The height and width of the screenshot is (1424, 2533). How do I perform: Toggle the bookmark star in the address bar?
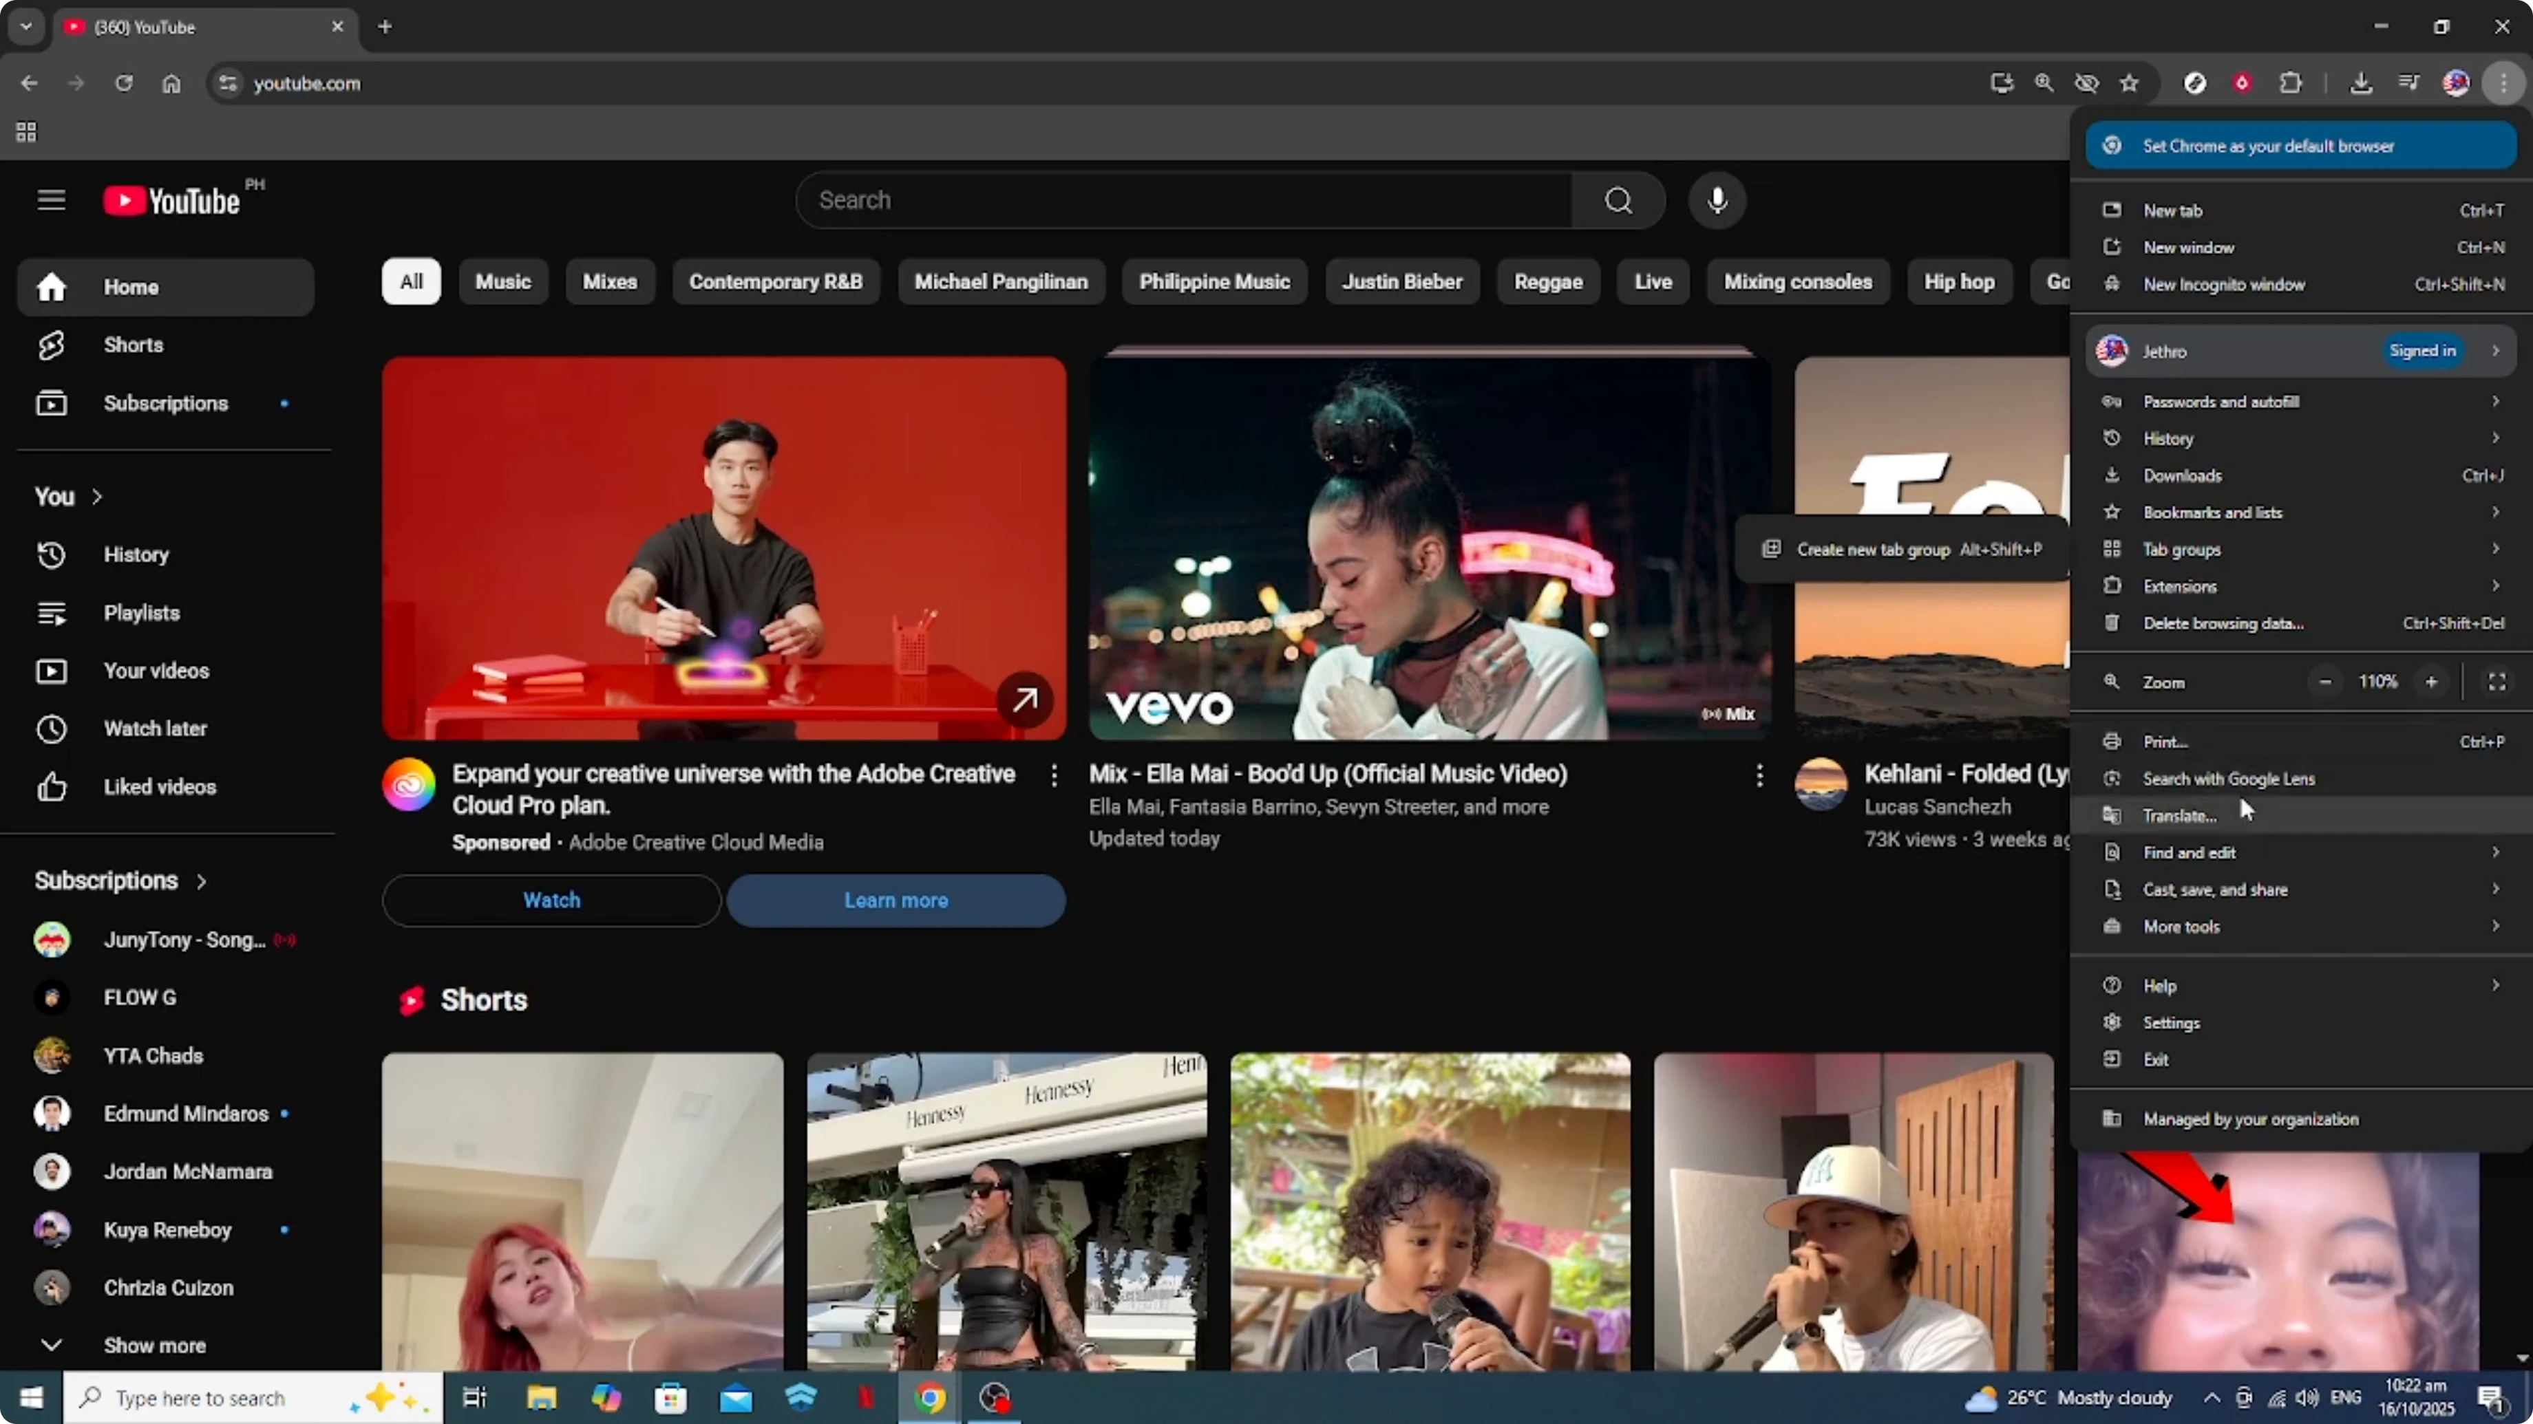(x=2130, y=83)
